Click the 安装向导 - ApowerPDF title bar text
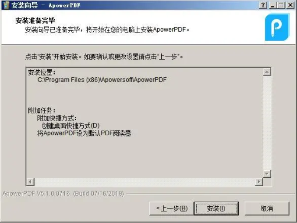The image size is (297, 223). point(46,5)
